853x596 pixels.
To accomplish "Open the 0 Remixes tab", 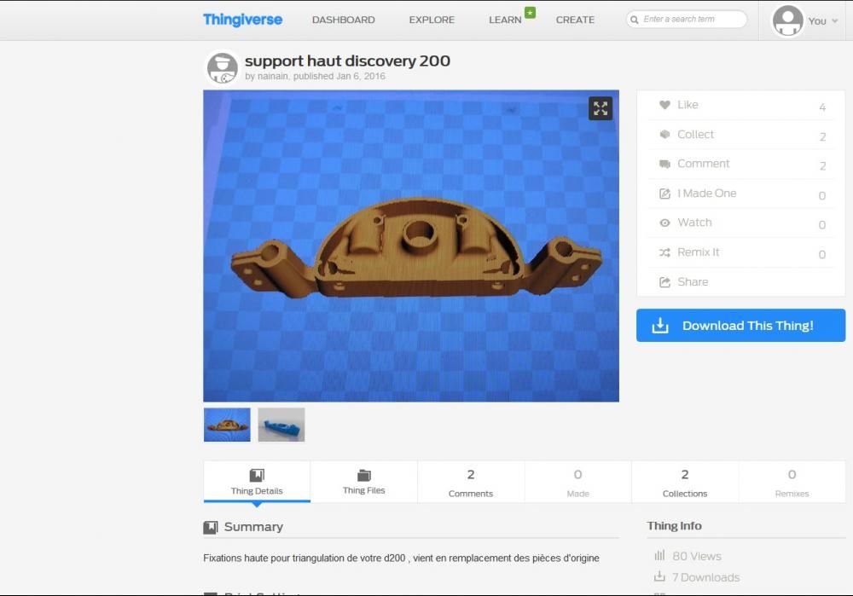I will tap(792, 482).
